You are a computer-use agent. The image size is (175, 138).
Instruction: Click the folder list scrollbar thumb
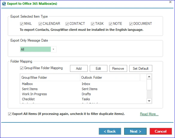click(149, 84)
